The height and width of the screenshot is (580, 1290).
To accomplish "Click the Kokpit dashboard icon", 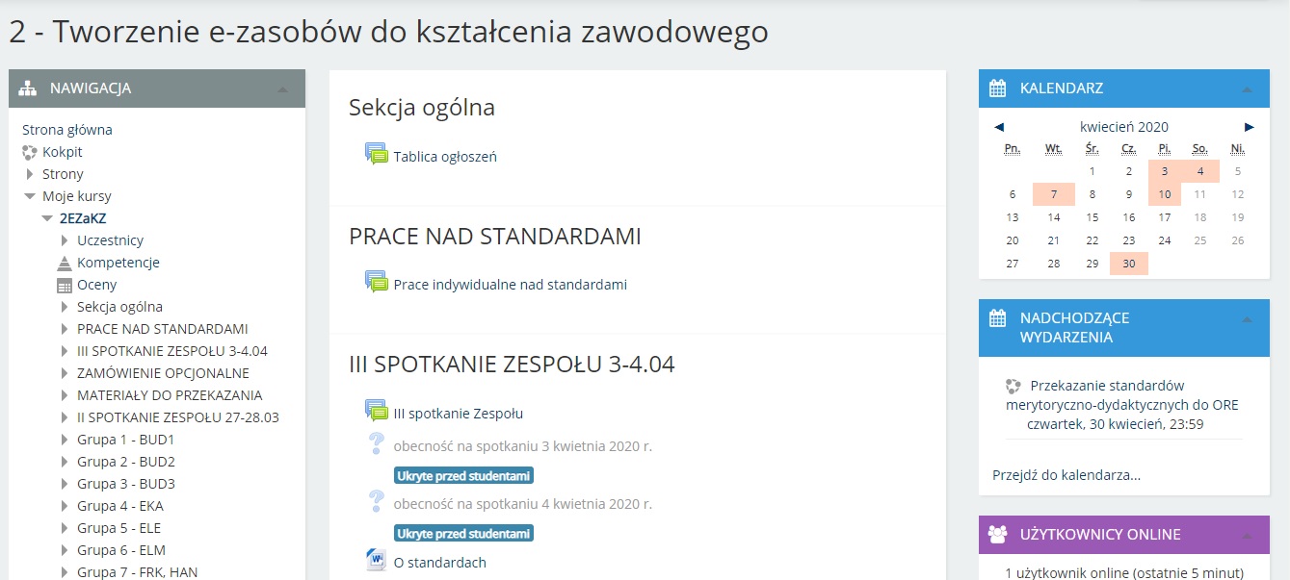I will [30, 152].
